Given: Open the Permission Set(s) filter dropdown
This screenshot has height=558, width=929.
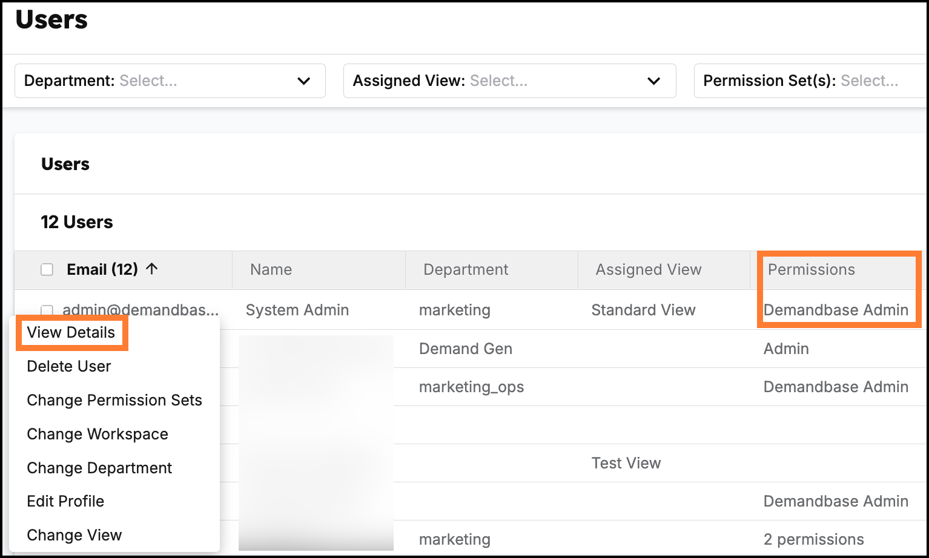Looking at the screenshot, I should coord(811,80).
